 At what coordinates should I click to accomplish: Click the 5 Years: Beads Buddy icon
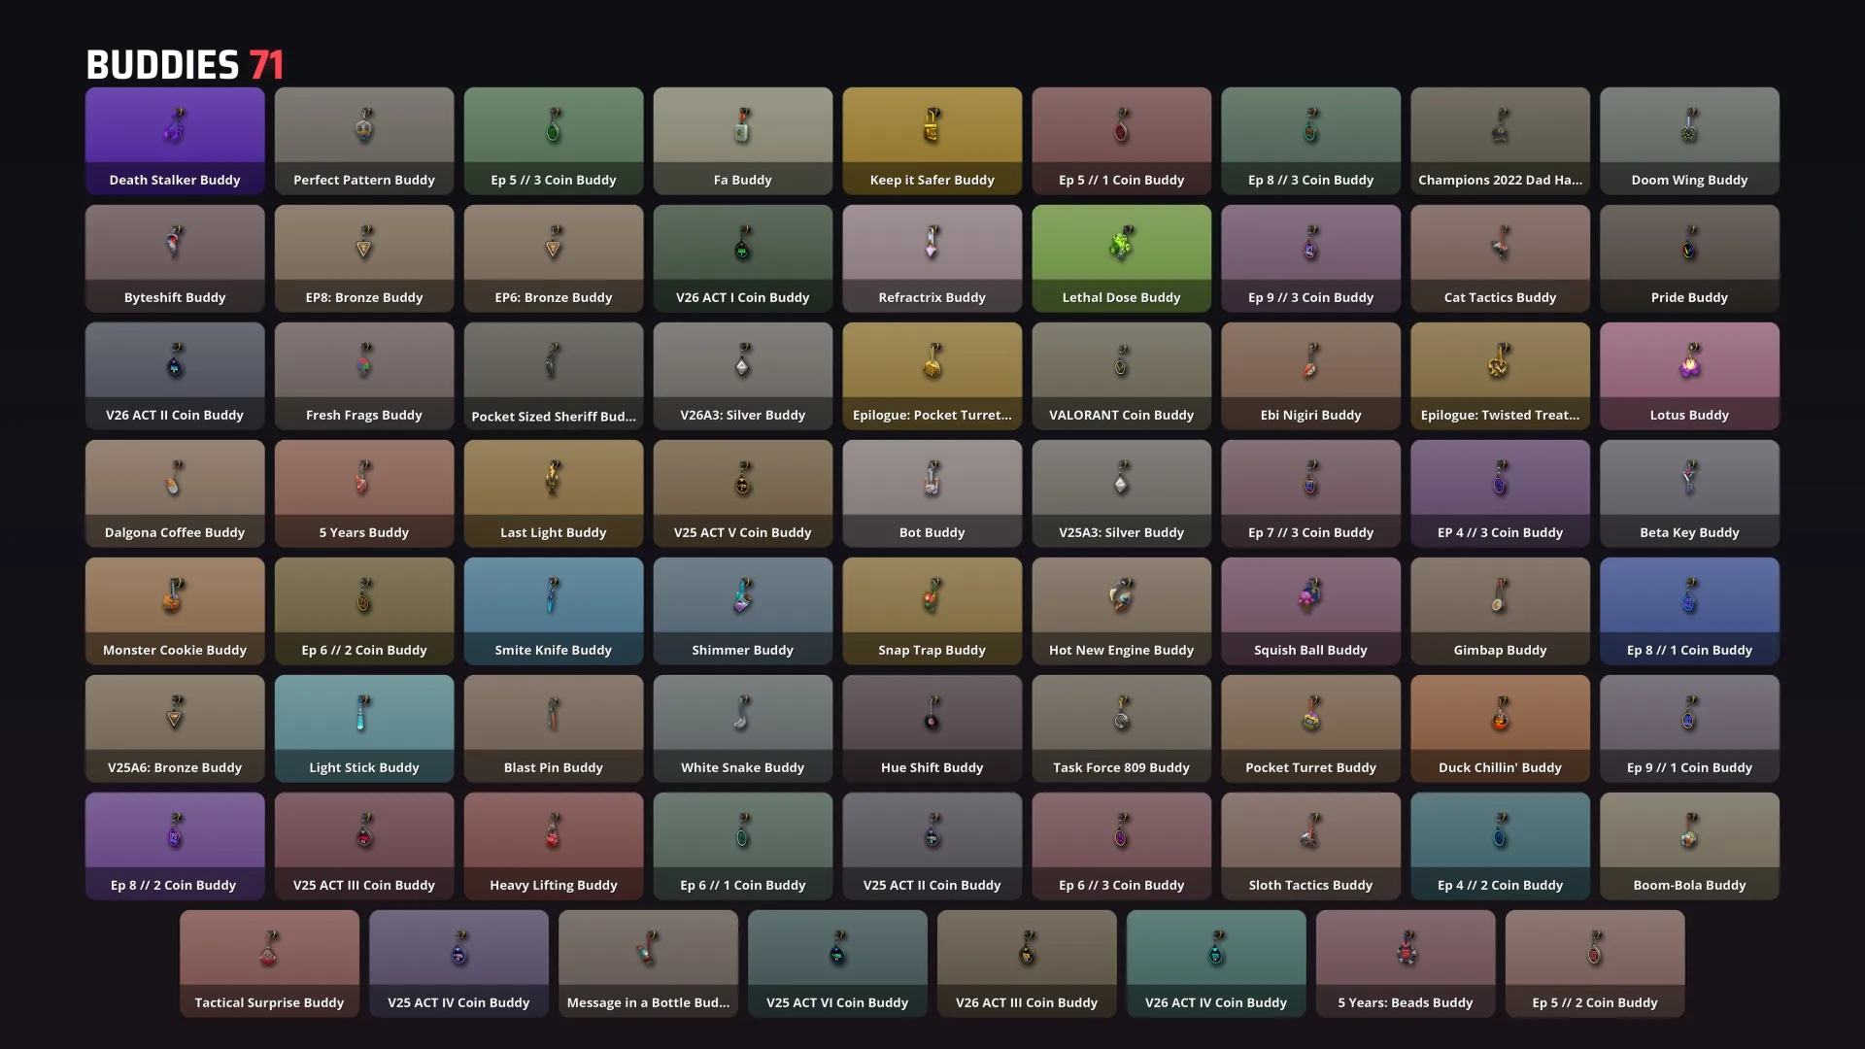pos(1406,949)
